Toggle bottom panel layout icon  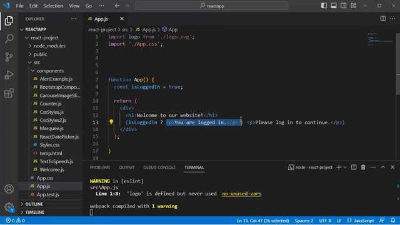[x=334, y=6]
